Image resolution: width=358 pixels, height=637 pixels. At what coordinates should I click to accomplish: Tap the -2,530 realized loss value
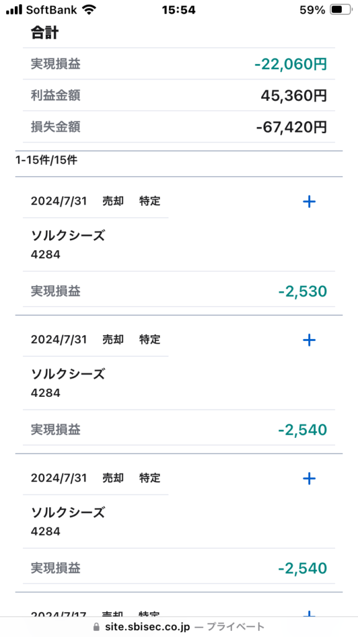303,291
